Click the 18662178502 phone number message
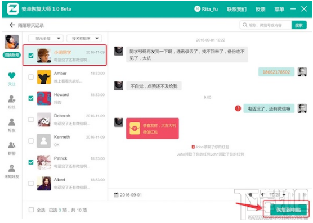 click(x=276, y=72)
